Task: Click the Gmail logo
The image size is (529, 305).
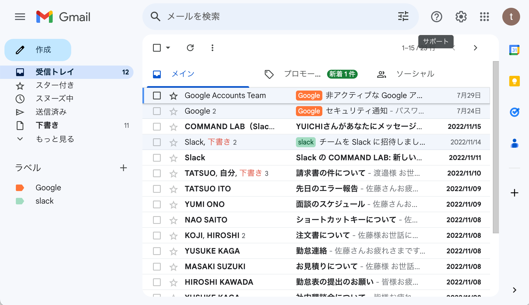Action: (63, 17)
